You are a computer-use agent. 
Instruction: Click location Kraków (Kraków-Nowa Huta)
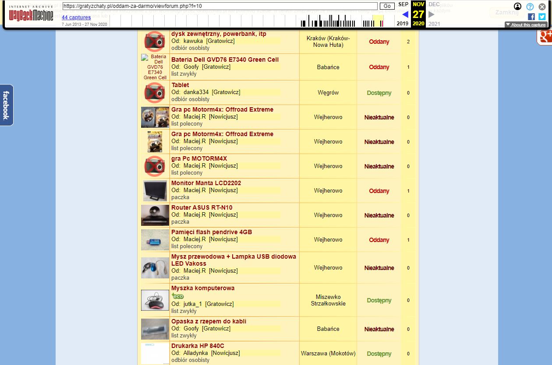pos(328,42)
